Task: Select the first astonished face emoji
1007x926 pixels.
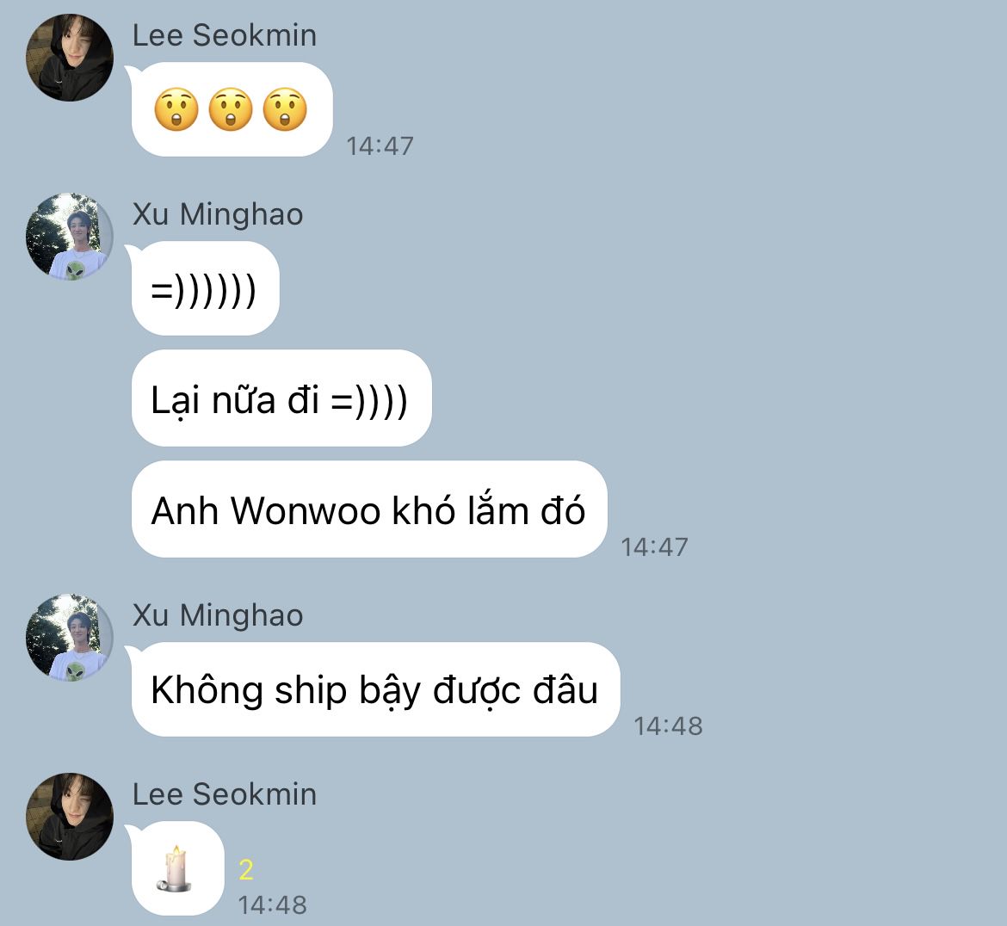Action: pyautogui.click(x=176, y=110)
